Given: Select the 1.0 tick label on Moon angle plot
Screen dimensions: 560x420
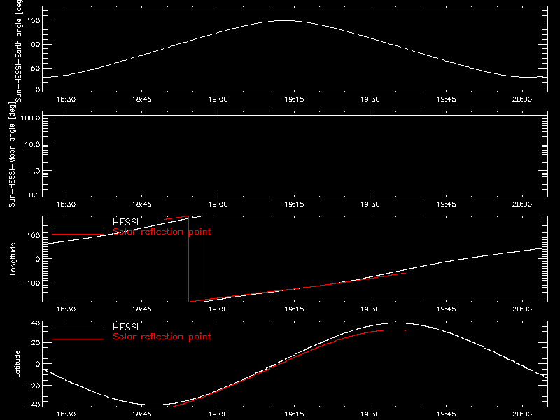Looking at the screenshot, I should pyautogui.click(x=34, y=171).
